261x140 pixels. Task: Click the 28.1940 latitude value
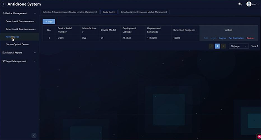pos(126,38)
